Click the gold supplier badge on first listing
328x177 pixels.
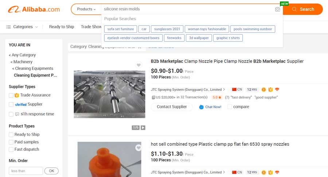coord(264,89)
